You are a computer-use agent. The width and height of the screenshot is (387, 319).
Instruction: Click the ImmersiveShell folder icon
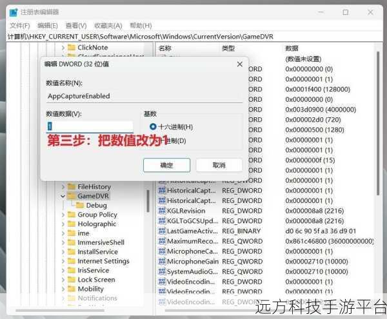click(72, 242)
